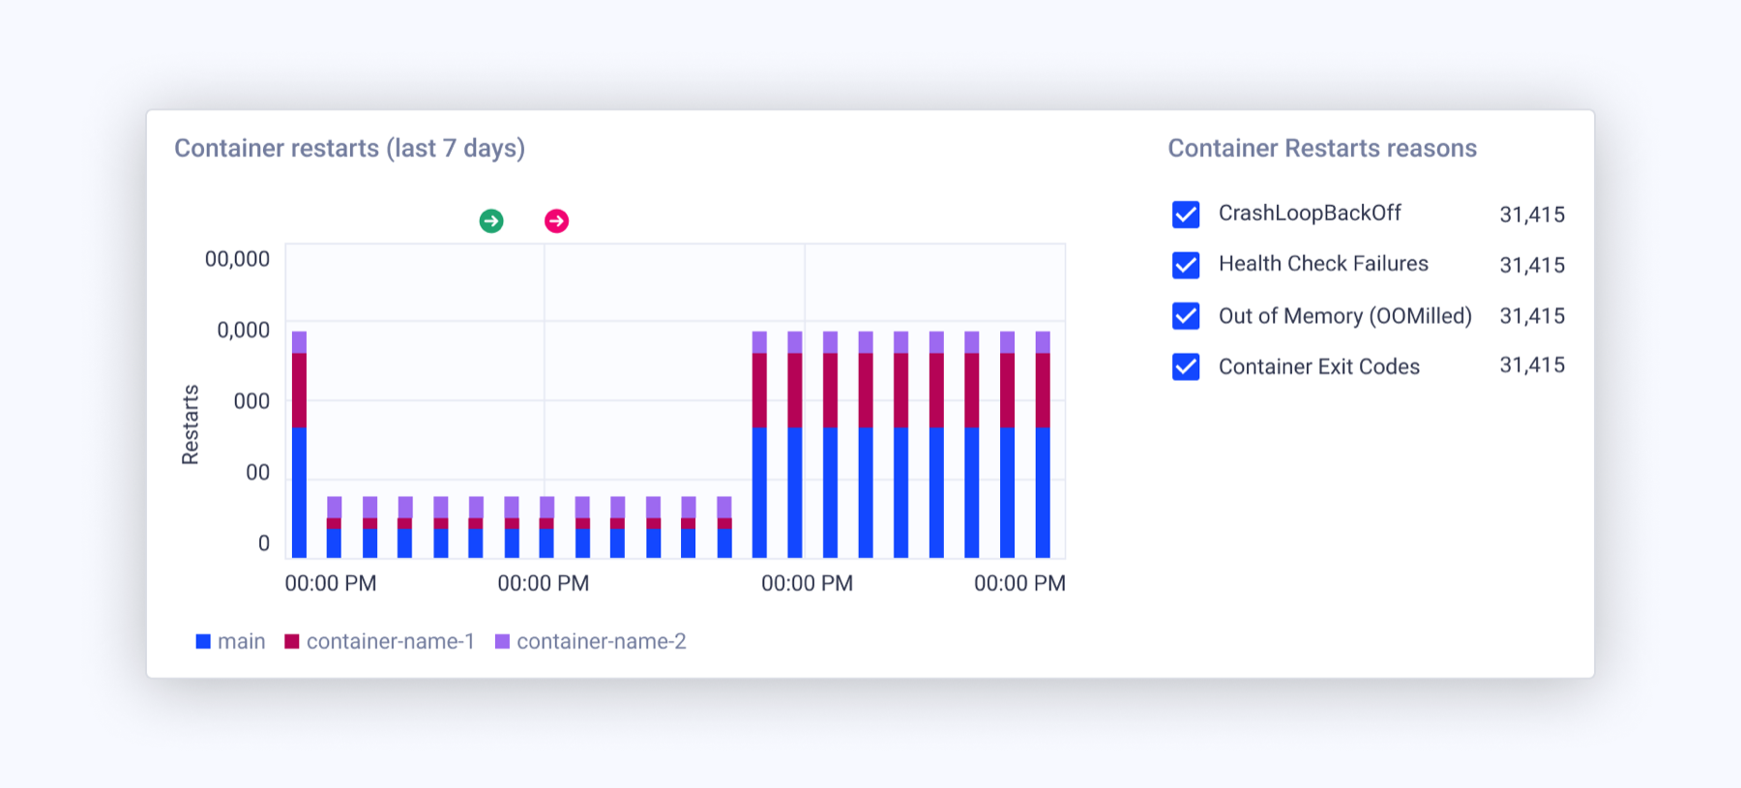Click the pink arrow event marker
1741x788 pixels.
click(556, 221)
